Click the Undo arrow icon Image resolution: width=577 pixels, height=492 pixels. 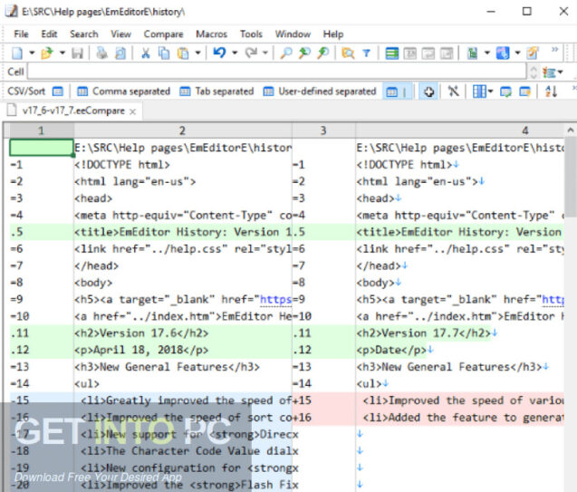219,53
